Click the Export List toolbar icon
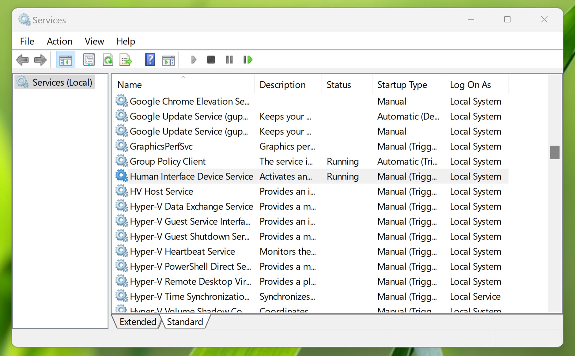The height and width of the screenshot is (356, 575). (126, 60)
